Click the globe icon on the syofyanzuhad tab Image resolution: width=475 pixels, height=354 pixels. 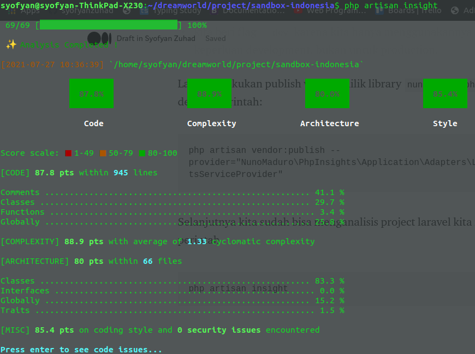click(52, 10)
